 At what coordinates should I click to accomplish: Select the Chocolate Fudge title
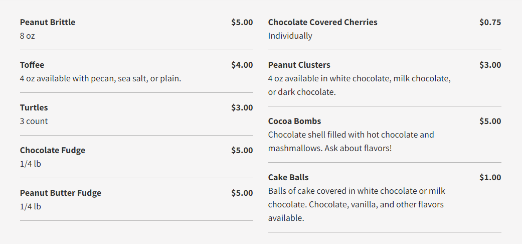point(53,150)
